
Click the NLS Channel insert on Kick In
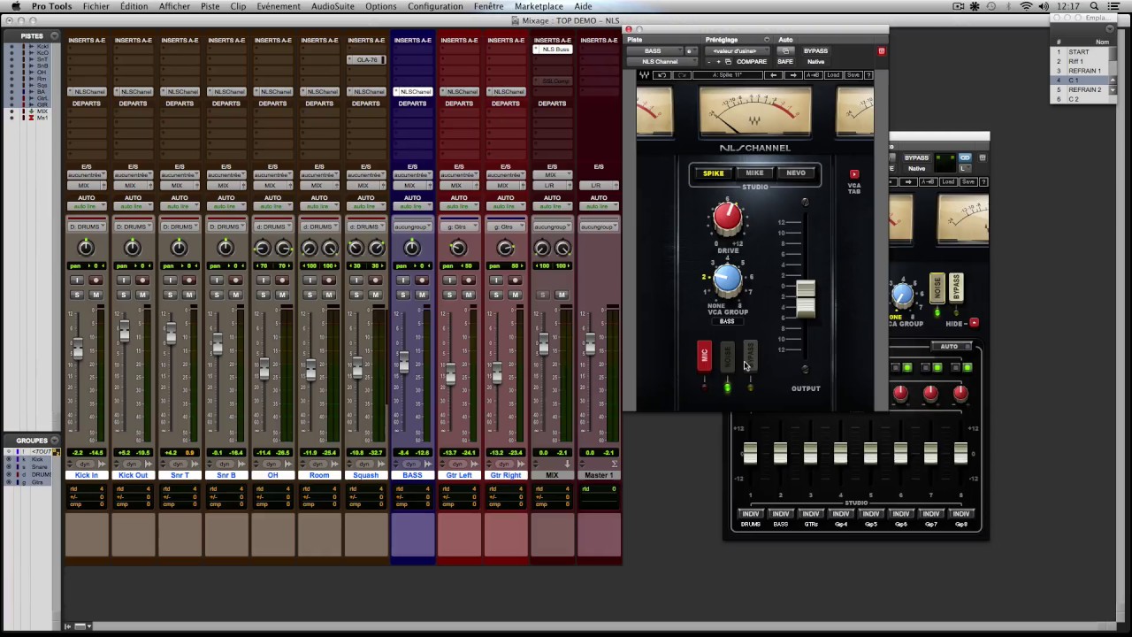pos(86,92)
